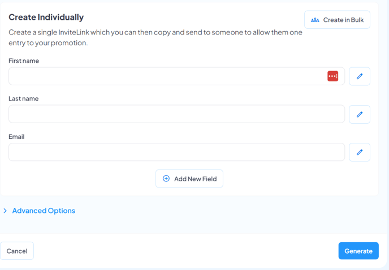Focus the Last name text box
The height and width of the screenshot is (270, 389).
[176, 114]
